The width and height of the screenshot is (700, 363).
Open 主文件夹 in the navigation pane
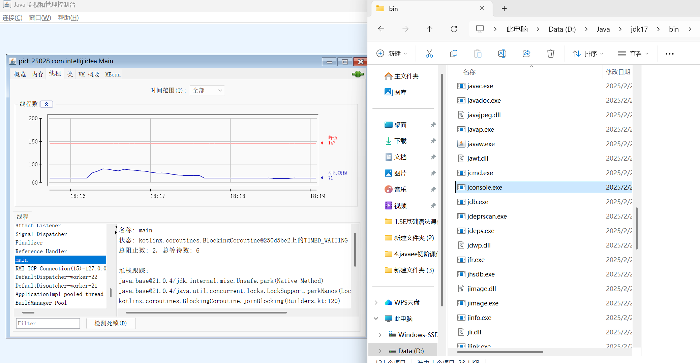[402, 76]
